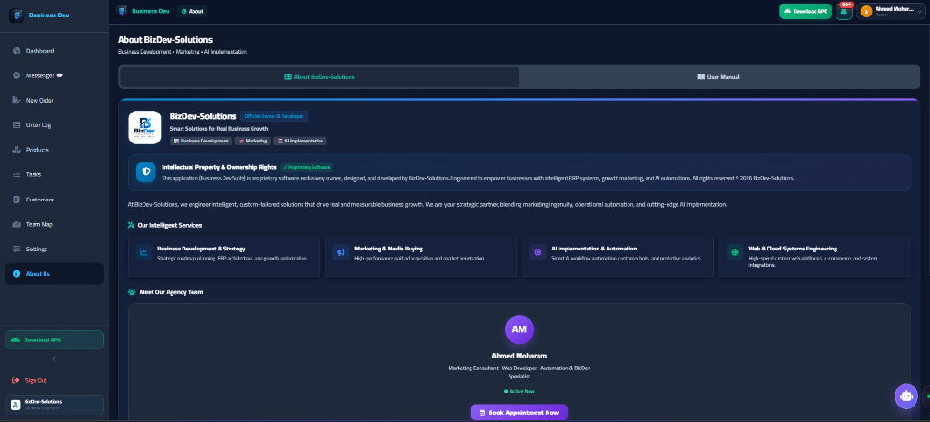Click the sidebar Download APK button
930x422 pixels.
click(54, 339)
